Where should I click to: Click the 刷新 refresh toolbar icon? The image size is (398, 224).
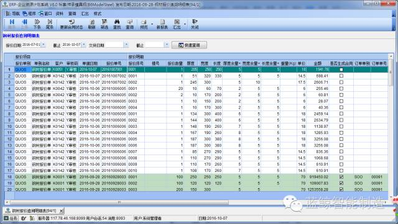tap(92, 22)
